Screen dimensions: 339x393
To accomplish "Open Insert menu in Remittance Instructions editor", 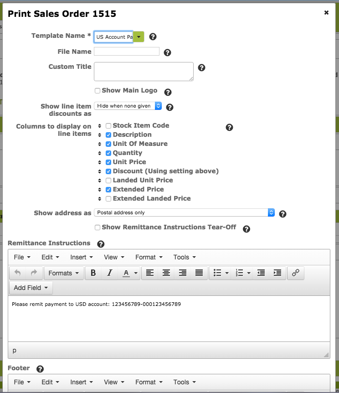I will click(x=82, y=257).
